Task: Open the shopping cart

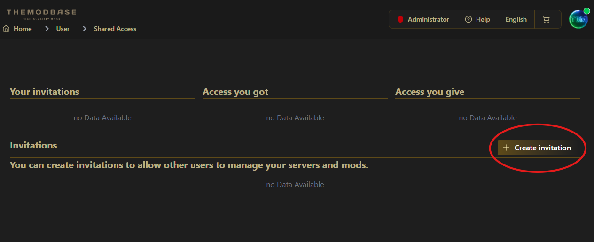Action: pos(546,19)
